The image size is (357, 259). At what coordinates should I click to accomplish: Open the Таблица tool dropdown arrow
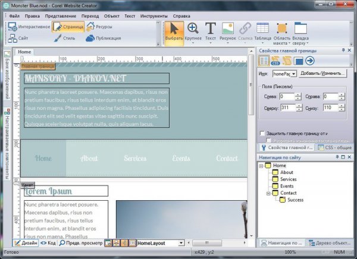coord(262,43)
